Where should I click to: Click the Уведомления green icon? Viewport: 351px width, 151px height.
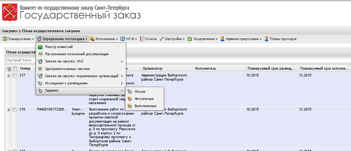(x=190, y=39)
